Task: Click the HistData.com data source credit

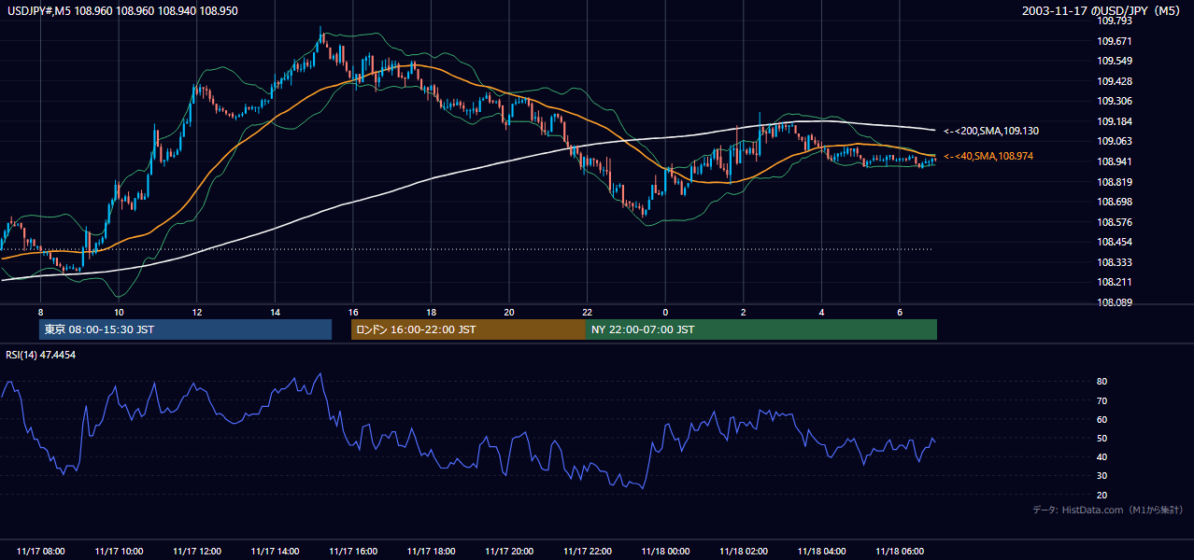Action: coord(1108,510)
